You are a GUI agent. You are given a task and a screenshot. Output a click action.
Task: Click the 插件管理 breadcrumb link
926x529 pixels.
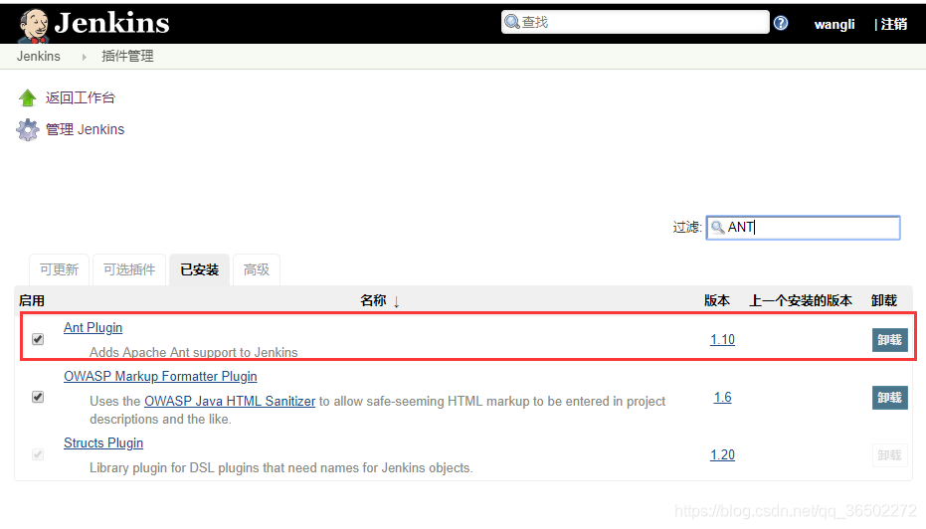pos(127,56)
